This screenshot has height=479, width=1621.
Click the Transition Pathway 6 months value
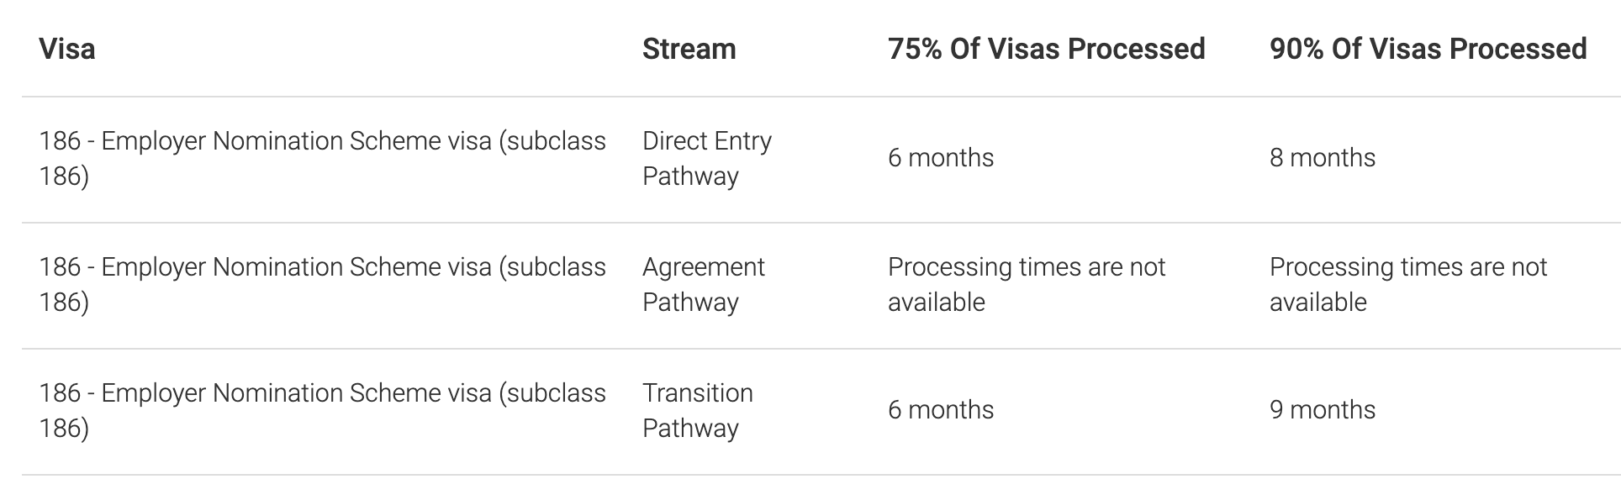coord(941,410)
